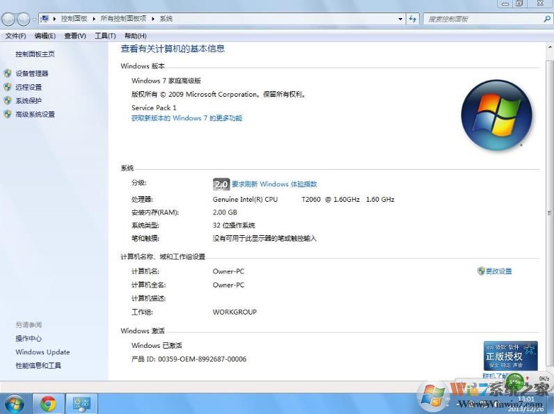The height and width of the screenshot is (414, 554).
Task: Expand the arrow after 控制面板 in the breadcrumb
Action: (94, 19)
